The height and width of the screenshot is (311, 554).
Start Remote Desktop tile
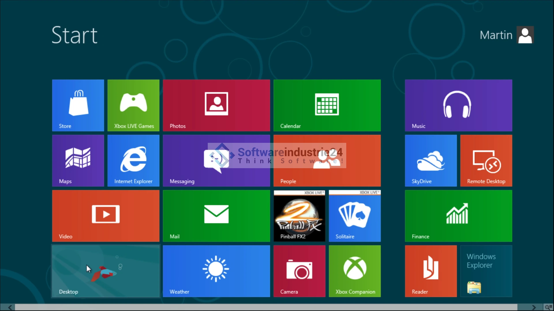point(486,161)
